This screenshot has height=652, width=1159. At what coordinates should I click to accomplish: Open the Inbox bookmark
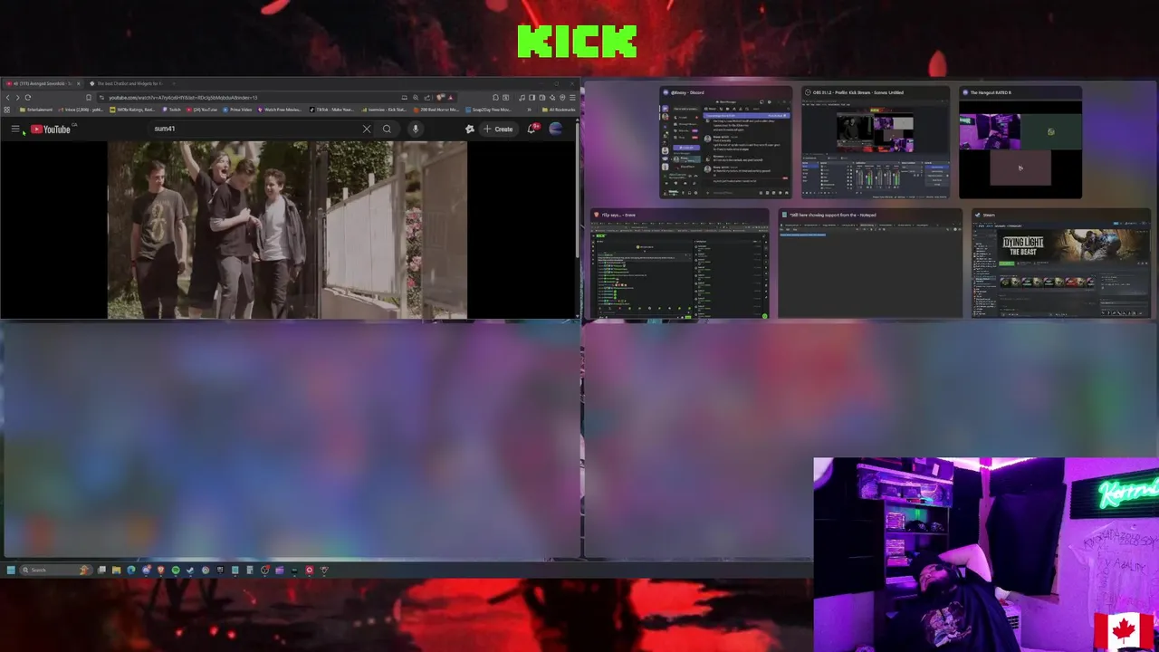80,110
